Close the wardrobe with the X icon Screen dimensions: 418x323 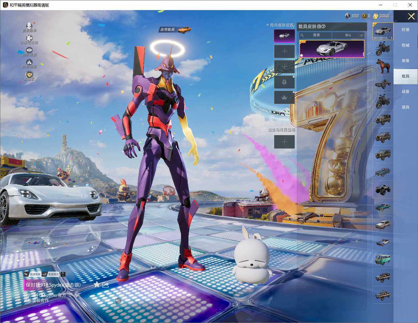pos(411,16)
